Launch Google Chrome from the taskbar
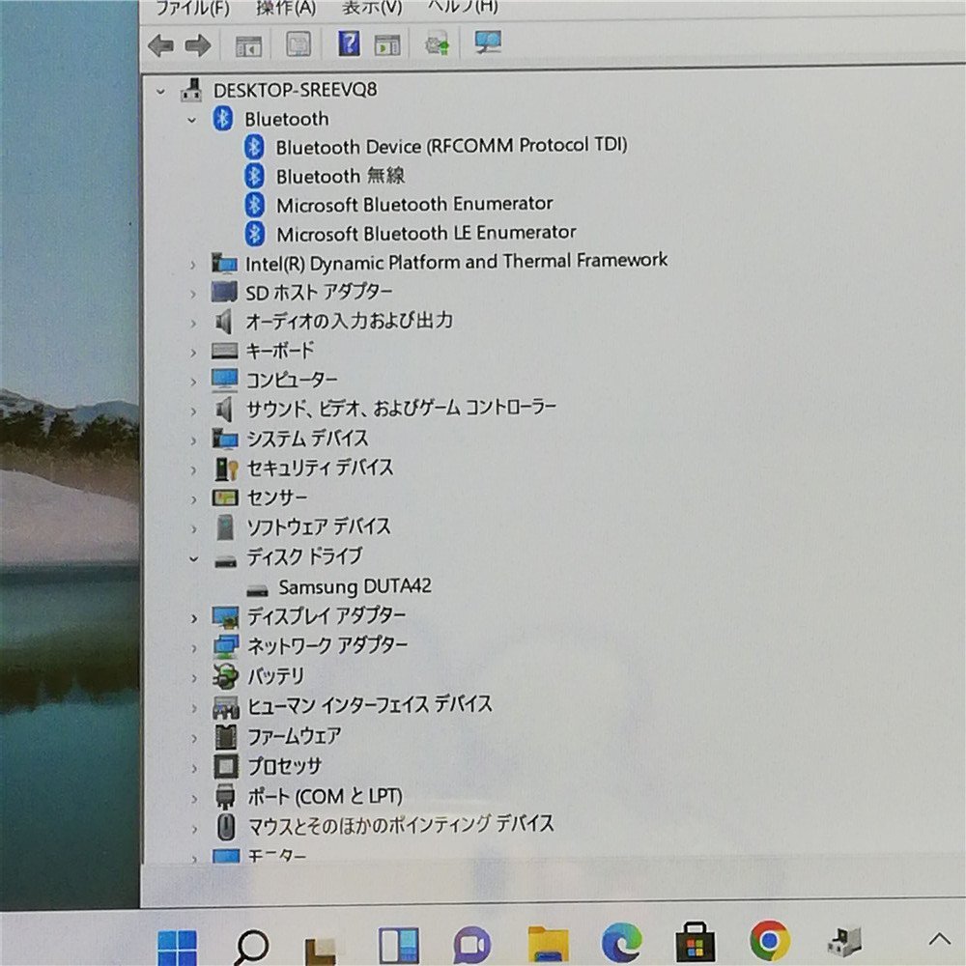Screen dimensions: 966x966 (x=770, y=941)
